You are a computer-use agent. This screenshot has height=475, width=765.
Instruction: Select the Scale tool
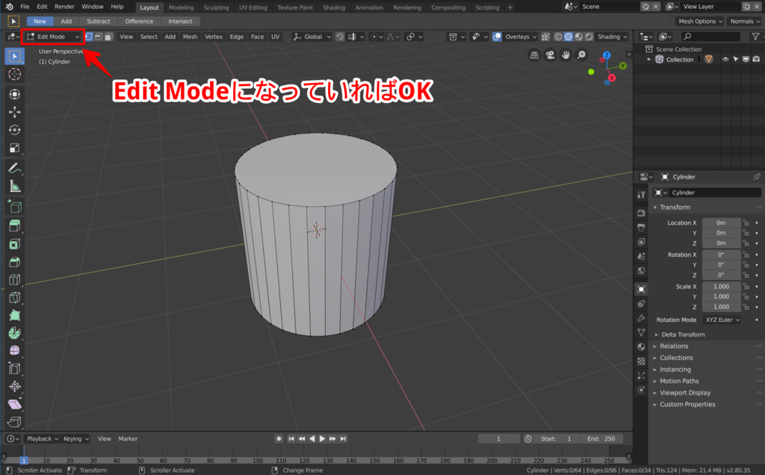tap(15, 148)
